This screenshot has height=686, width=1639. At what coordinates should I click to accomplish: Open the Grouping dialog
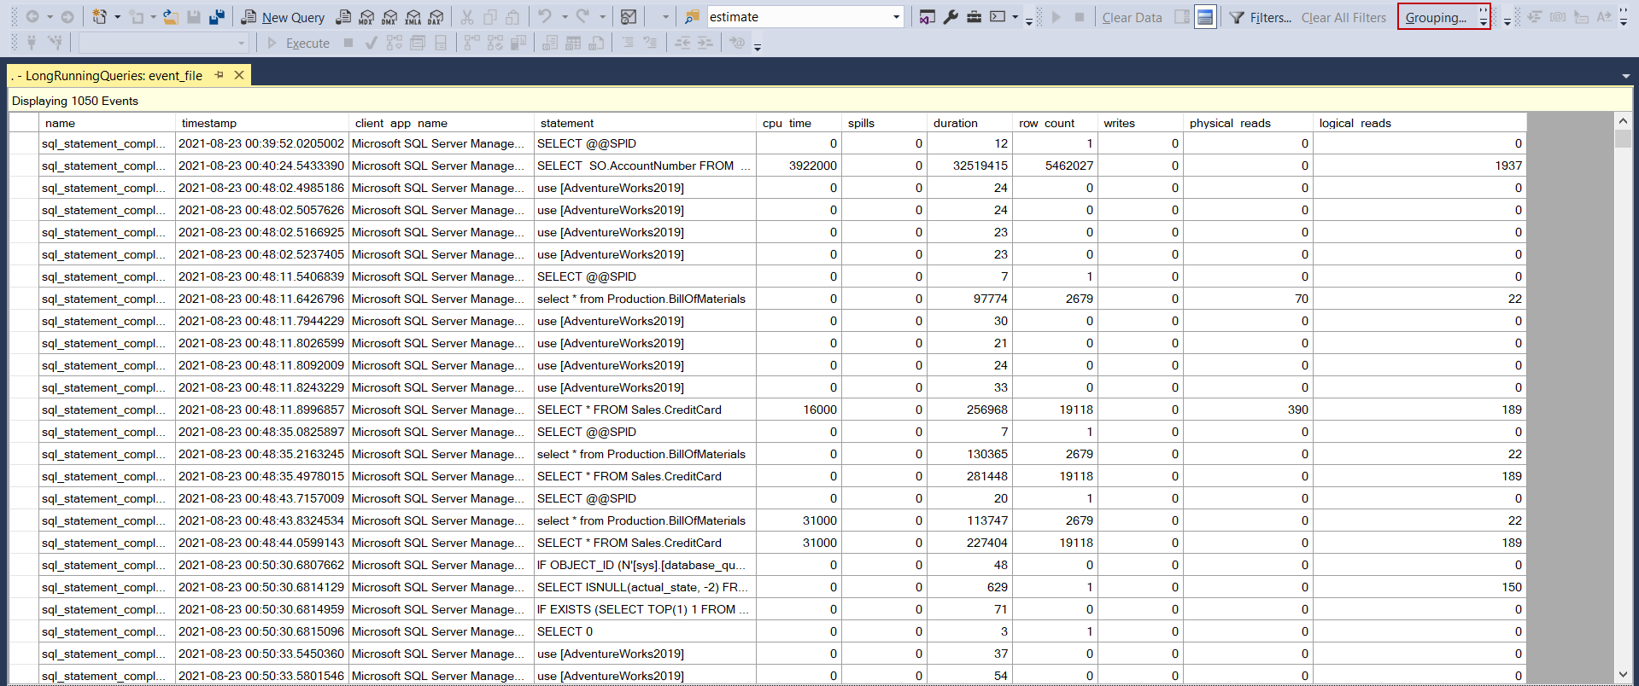tap(1437, 17)
